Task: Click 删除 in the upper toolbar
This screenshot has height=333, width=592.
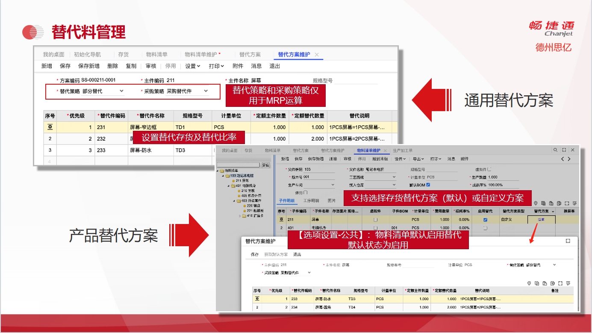Action: pos(113,66)
